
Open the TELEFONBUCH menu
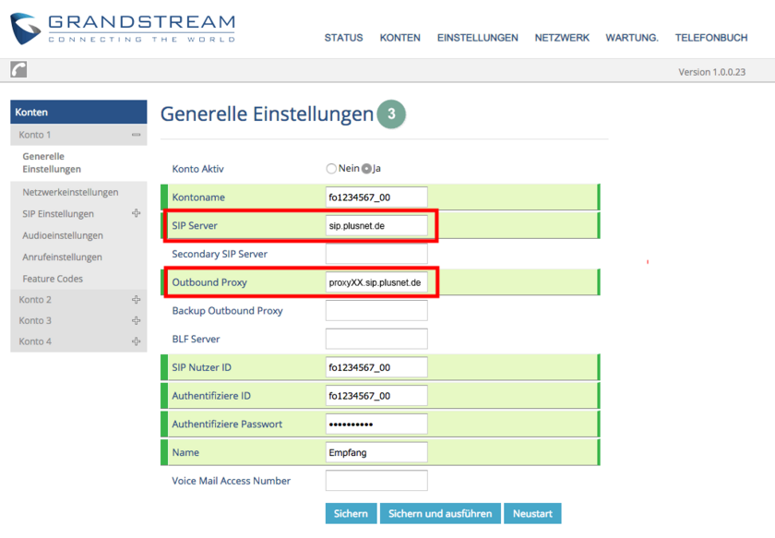click(x=710, y=38)
